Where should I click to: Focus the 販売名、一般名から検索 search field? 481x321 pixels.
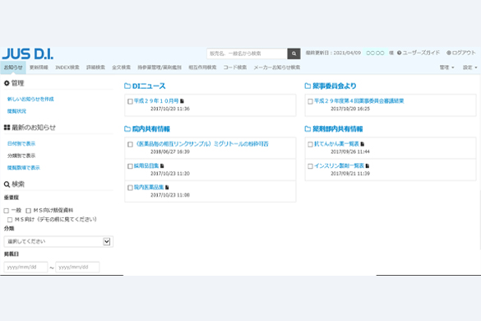coord(247,53)
